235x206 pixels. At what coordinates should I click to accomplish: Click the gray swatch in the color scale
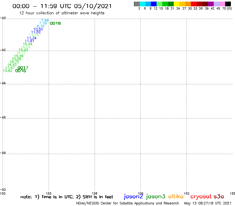coord(137,4)
